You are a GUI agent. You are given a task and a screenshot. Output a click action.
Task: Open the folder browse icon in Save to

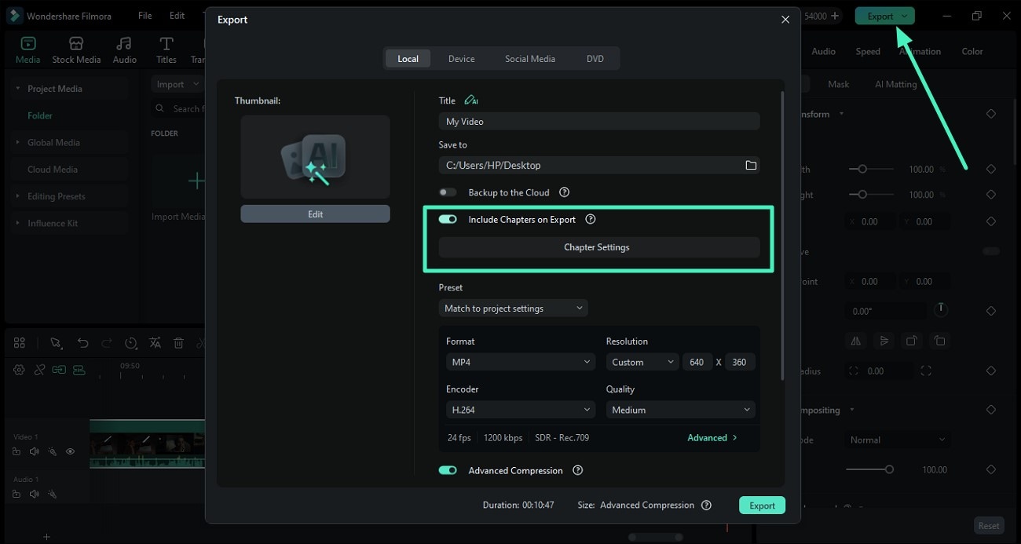pyautogui.click(x=751, y=165)
